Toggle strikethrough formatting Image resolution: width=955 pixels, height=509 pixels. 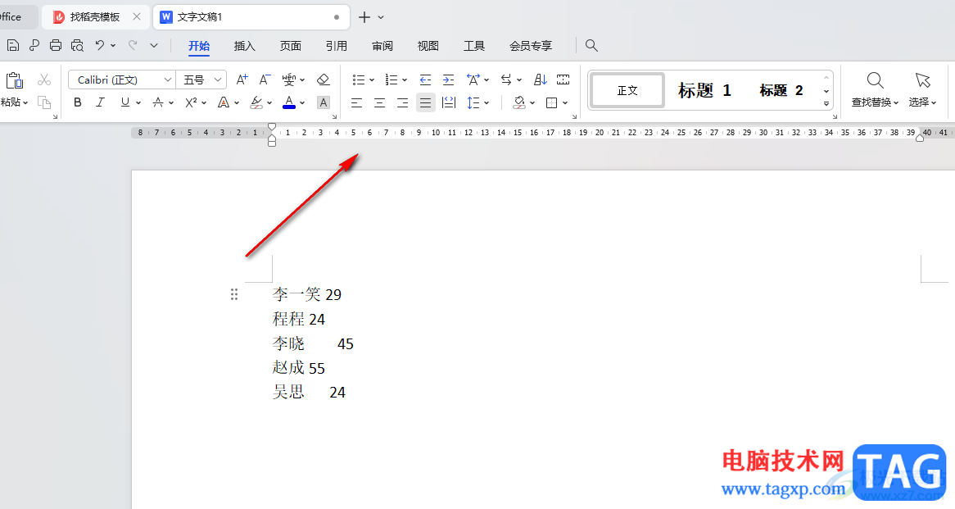pos(158,102)
